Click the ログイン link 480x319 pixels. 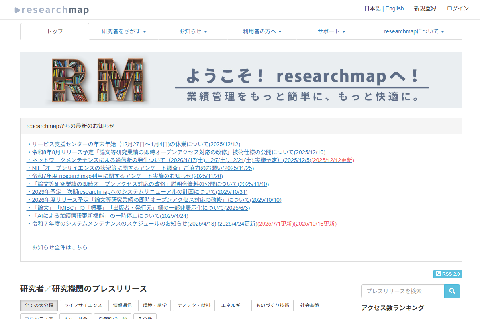pyautogui.click(x=458, y=8)
